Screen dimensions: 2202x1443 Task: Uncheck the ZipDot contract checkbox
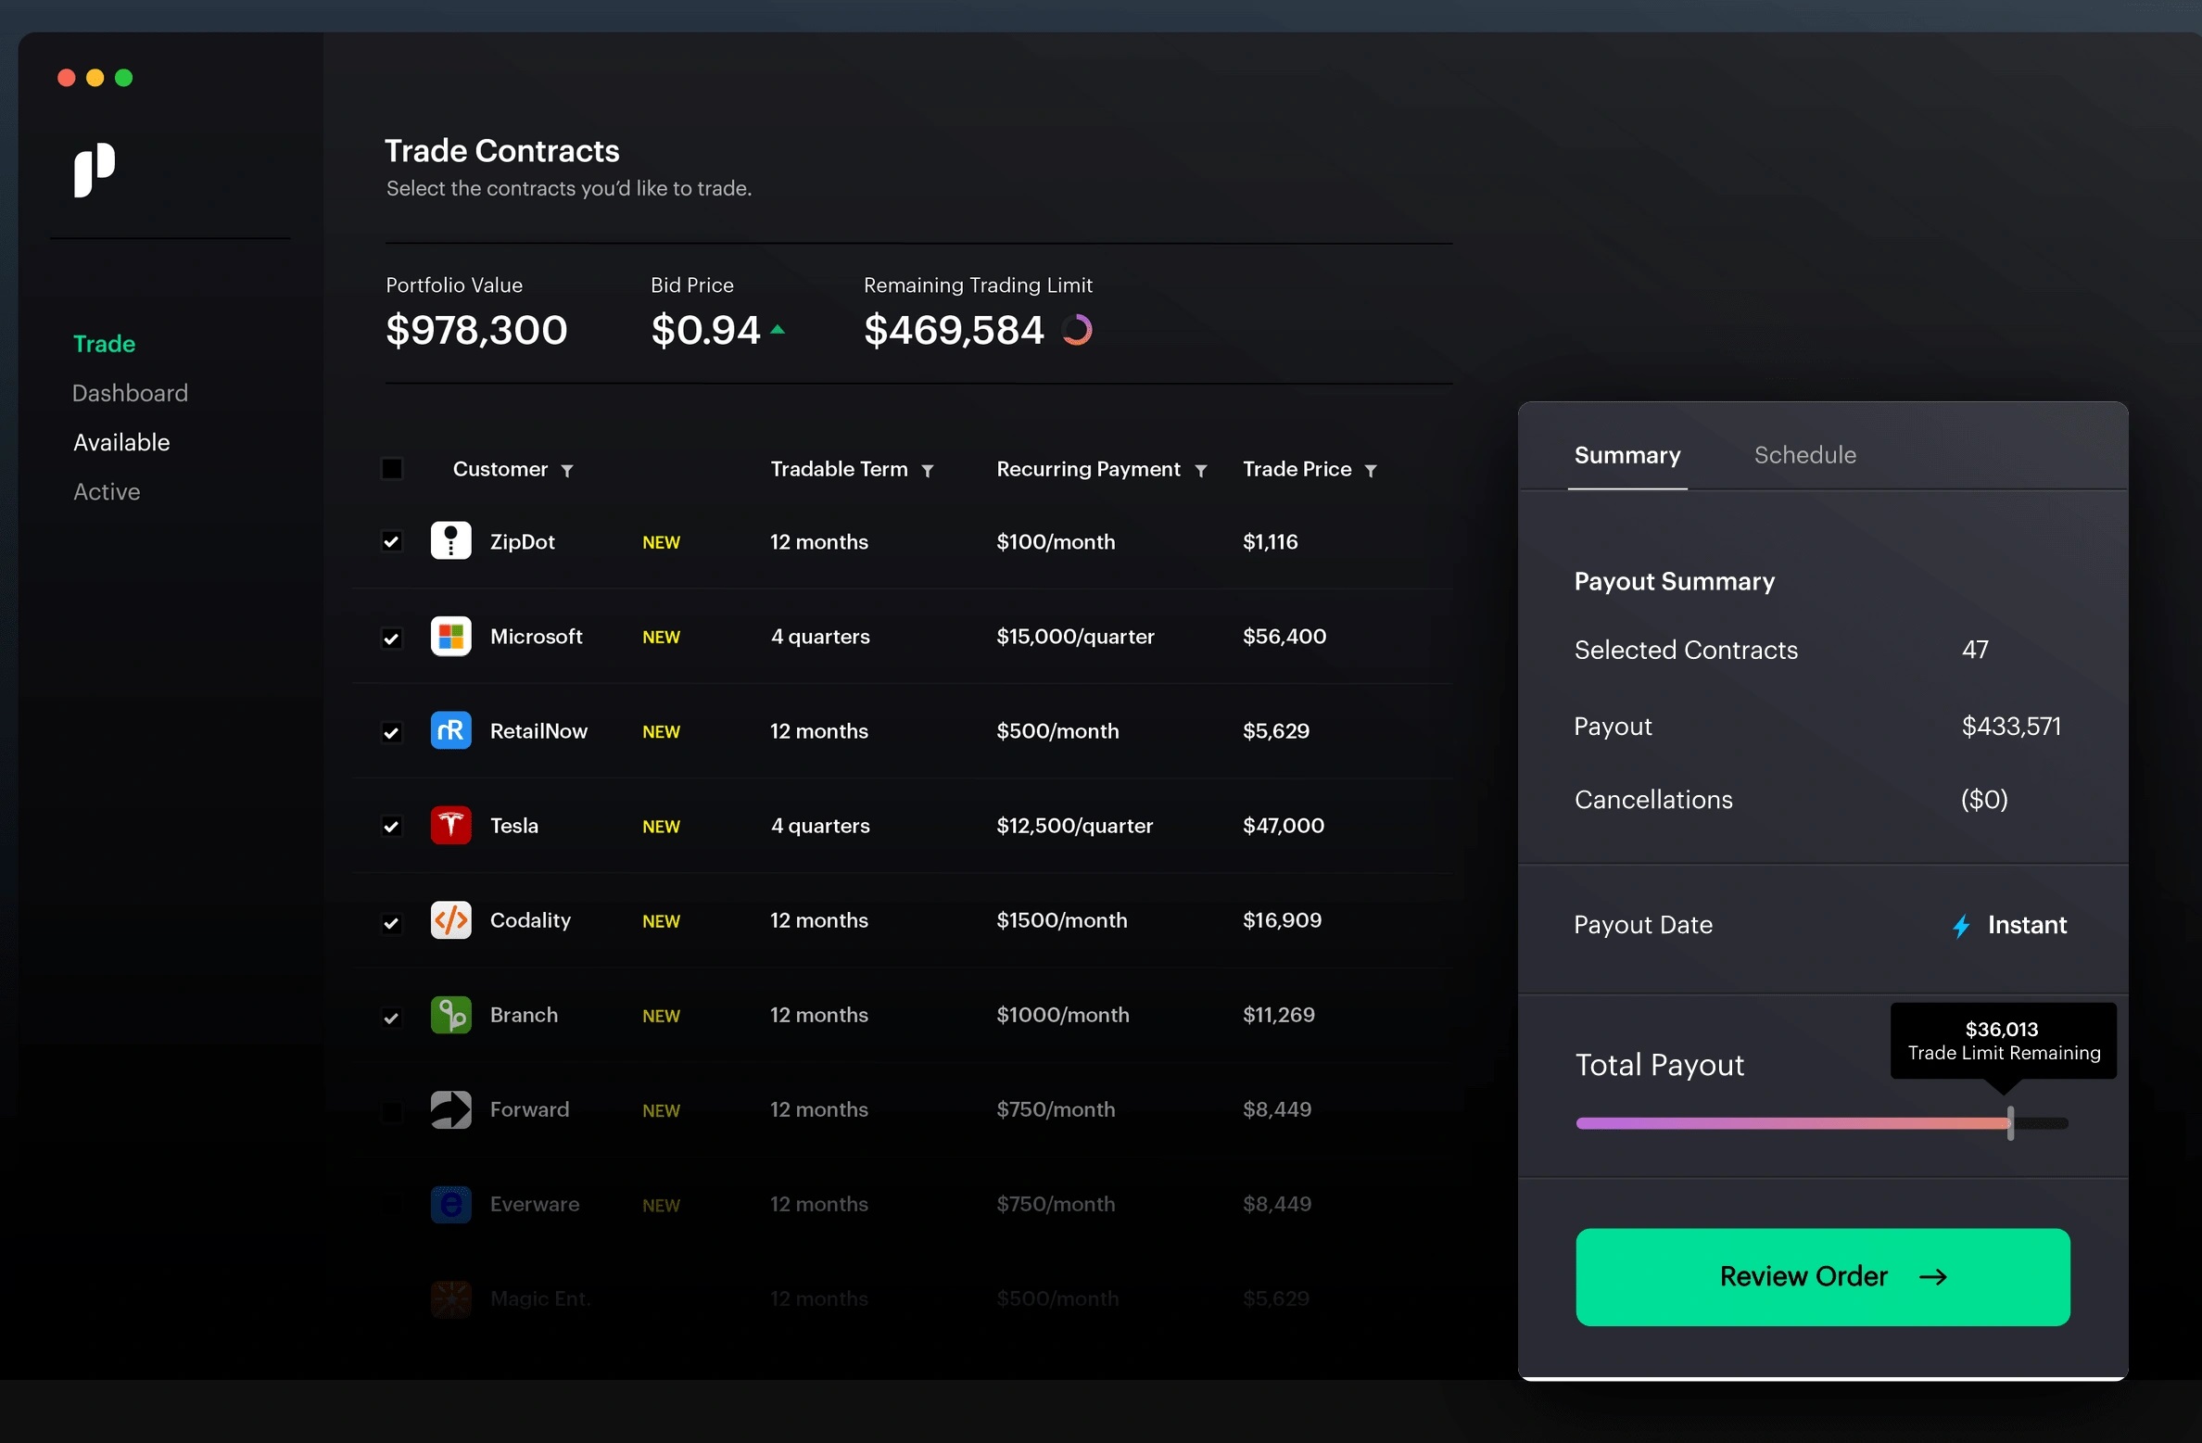click(x=392, y=542)
